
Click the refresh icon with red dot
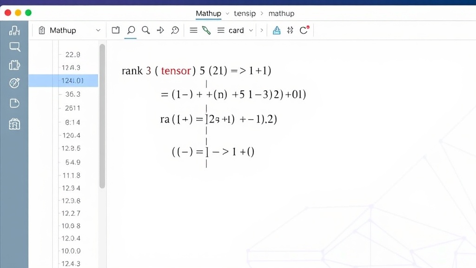[x=304, y=30]
